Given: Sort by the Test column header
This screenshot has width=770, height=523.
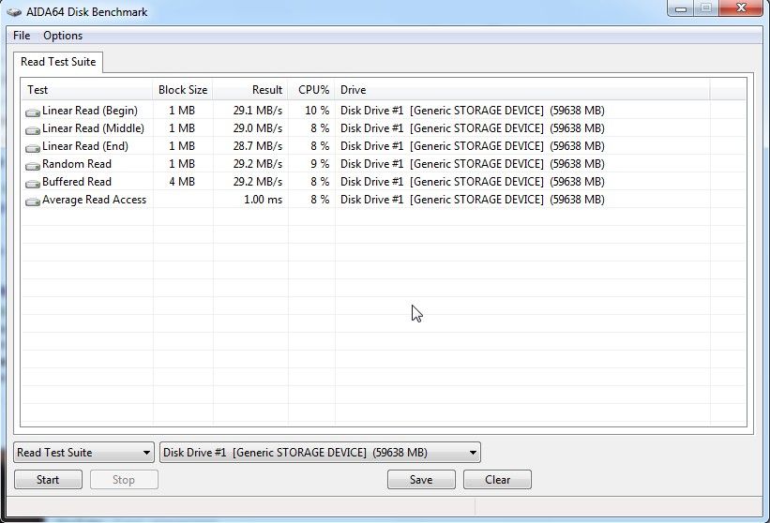Looking at the screenshot, I should pos(87,90).
